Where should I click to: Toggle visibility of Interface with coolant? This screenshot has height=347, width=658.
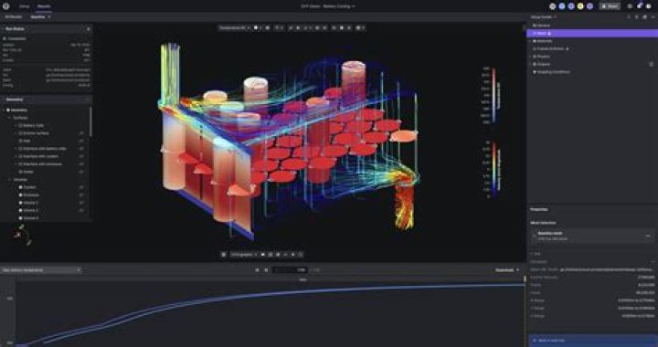[x=81, y=156]
